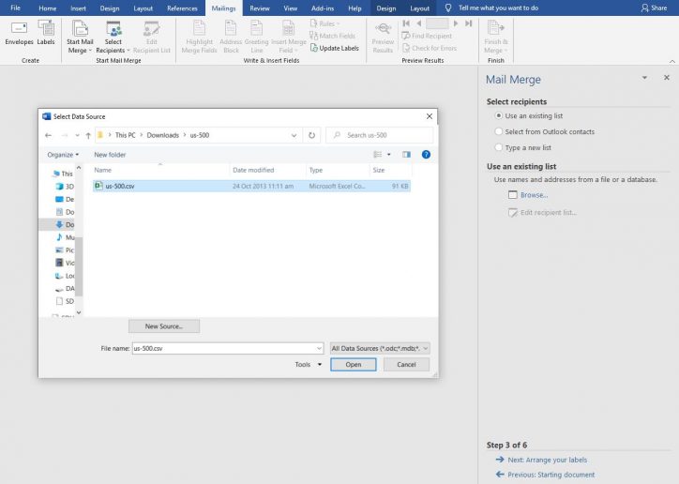679x484 pixels.
Task: Click New folder in the dialog toolbar
Action: (x=110, y=155)
